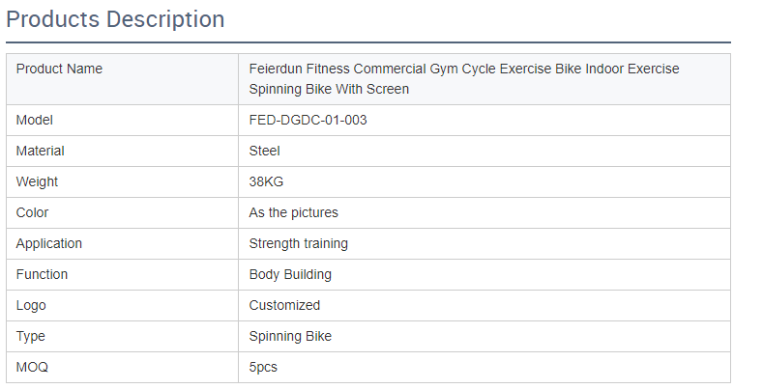Image resolution: width=763 pixels, height=389 pixels.
Task: Click the Application label cell
Action: pos(49,244)
